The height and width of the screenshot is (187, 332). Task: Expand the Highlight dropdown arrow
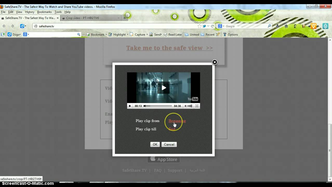point(128,35)
